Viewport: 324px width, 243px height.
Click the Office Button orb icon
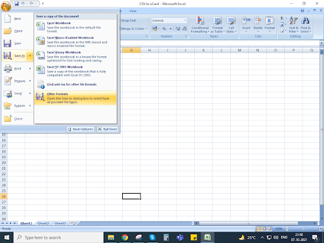coord(6,6)
